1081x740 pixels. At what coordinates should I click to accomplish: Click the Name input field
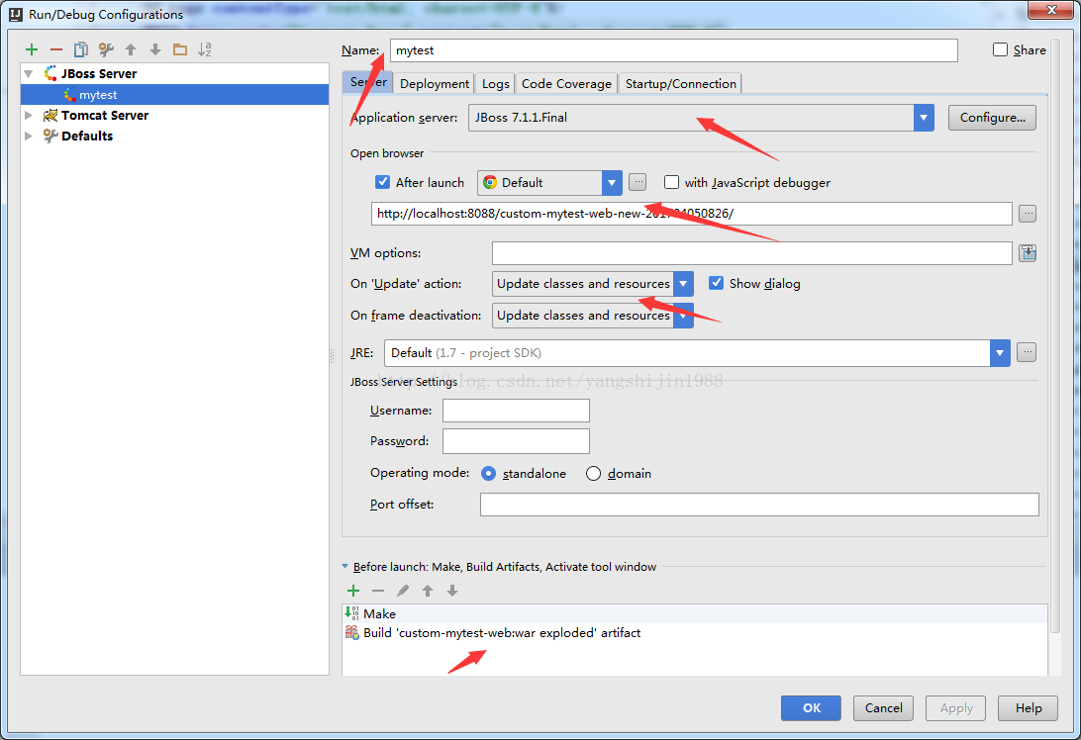673,50
